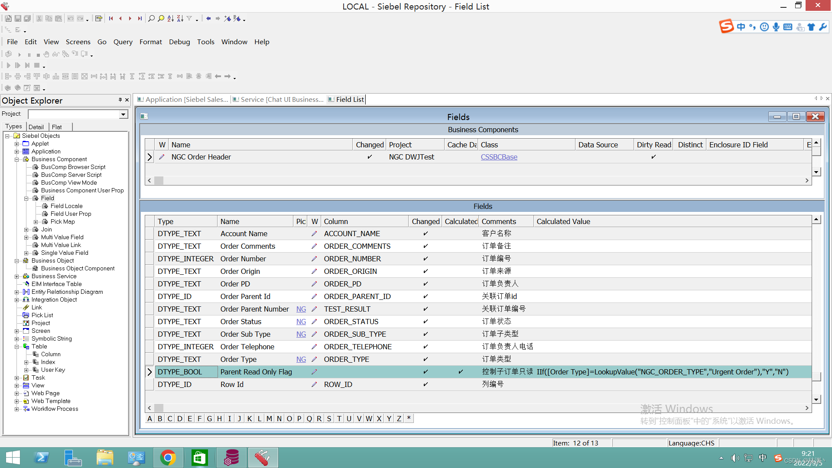The width and height of the screenshot is (832, 468).
Task: Open File Explorer from the taskbar
Action: (105, 458)
